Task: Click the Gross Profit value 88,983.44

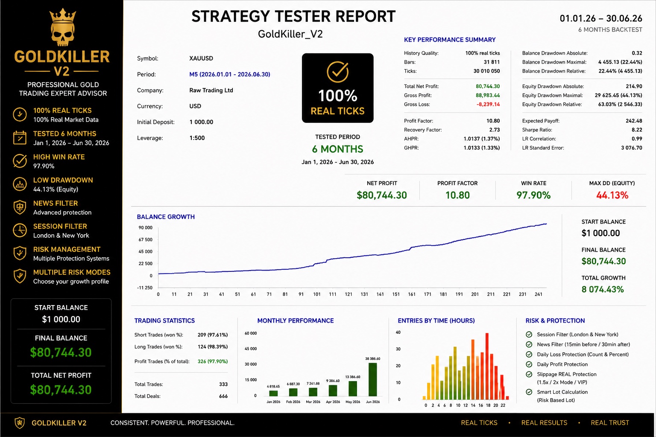Action: tap(488, 95)
